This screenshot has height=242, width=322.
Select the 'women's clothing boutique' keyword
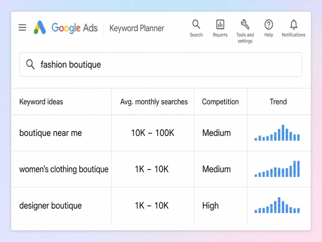(x=64, y=169)
